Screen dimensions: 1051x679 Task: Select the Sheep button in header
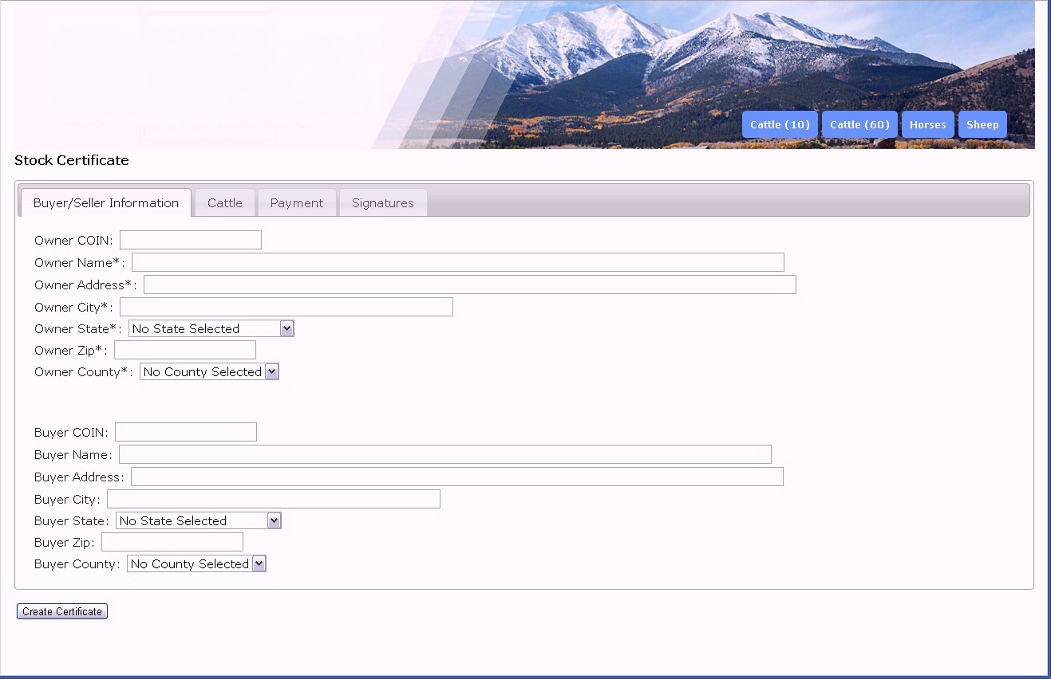[982, 124]
